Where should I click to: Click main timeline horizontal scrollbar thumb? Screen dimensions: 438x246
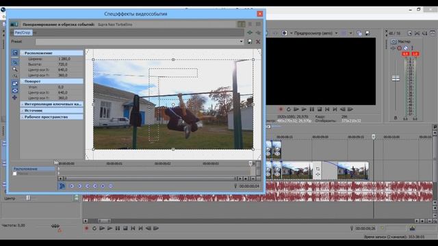103,221
